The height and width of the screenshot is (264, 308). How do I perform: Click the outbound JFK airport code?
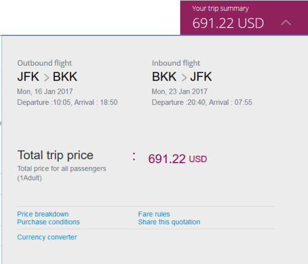29,77
